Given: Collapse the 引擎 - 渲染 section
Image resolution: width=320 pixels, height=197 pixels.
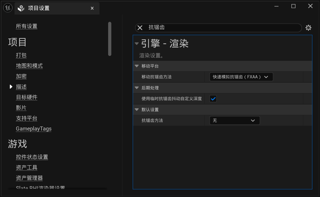Looking at the screenshot, I should point(137,43).
